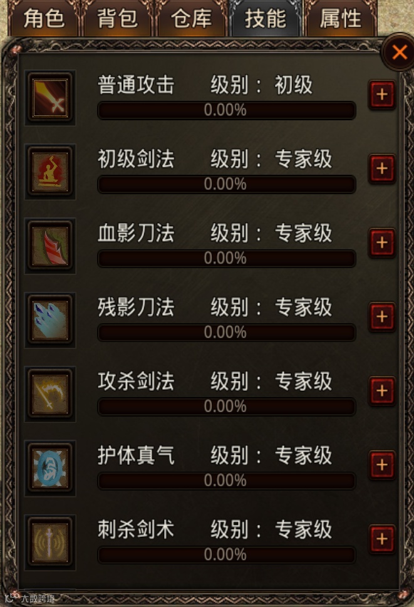Select the 护体真气 blue shield icon
This screenshot has width=414, height=607.
[x=50, y=469]
